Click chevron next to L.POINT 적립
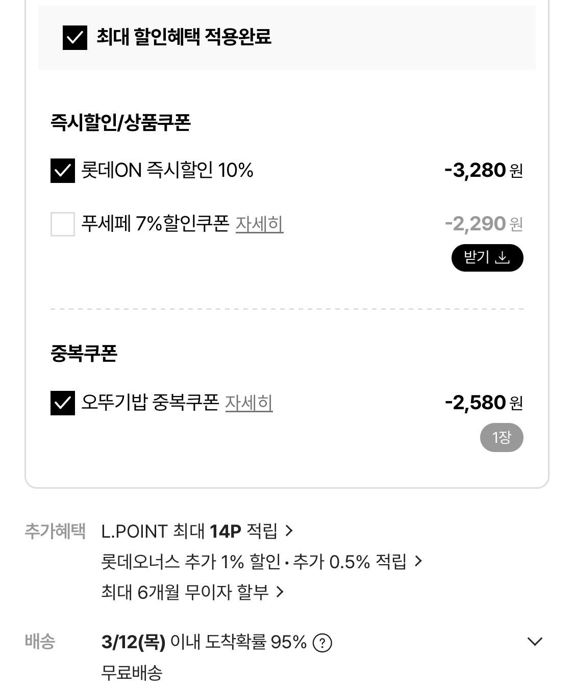 pyautogui.click(x=289, y=531)
